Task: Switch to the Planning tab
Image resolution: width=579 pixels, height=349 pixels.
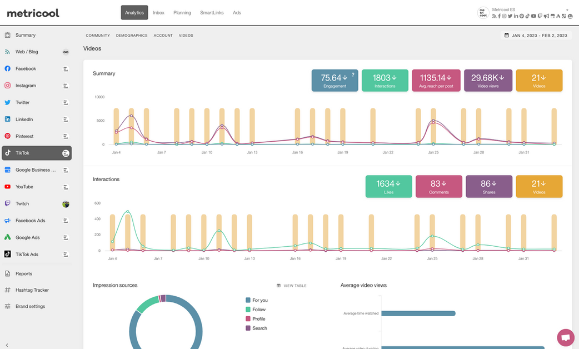Action: [182, 13]
